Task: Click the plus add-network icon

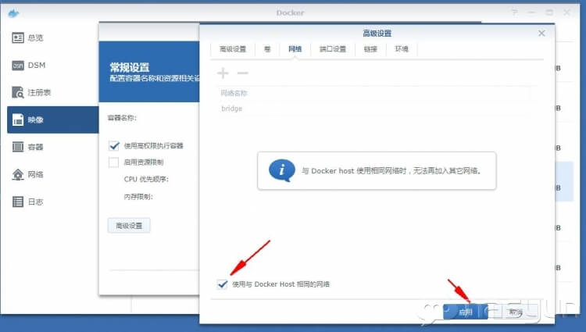Action: pos(223,73)
